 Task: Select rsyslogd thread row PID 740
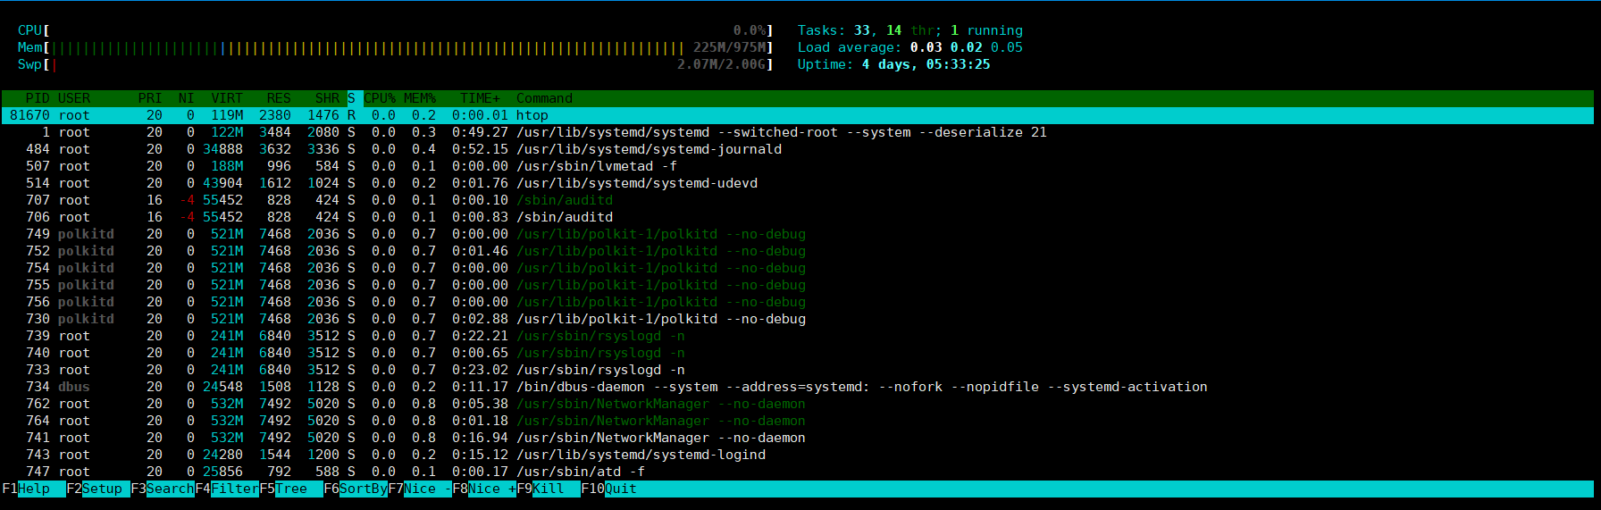798,353
